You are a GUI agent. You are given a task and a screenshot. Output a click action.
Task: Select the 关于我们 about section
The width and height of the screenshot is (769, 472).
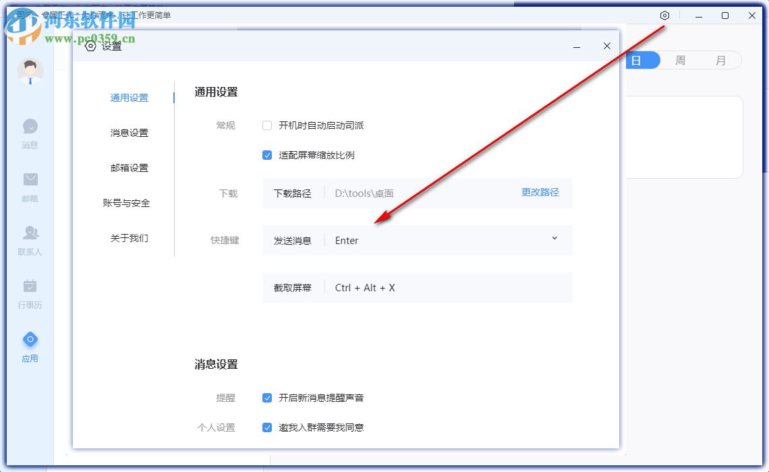(128, 238)
